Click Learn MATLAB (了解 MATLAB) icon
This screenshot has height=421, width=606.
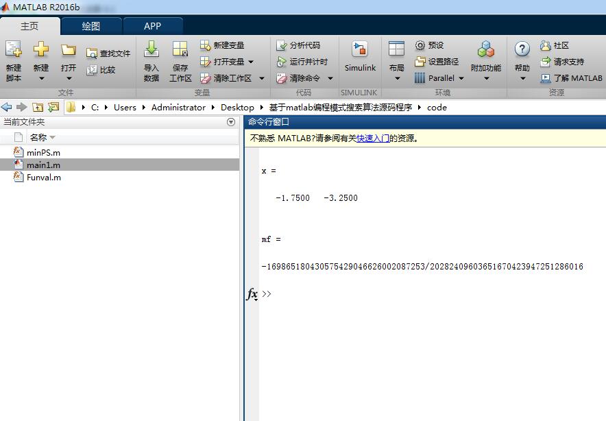click(545, 78)
